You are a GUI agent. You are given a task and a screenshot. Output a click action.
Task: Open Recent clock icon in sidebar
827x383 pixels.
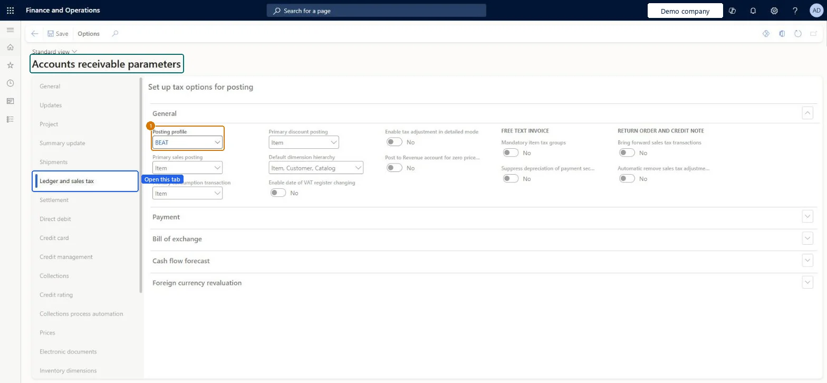(10, 83)
